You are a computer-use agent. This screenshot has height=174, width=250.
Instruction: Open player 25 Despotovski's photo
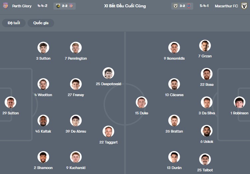click(108, 73)
